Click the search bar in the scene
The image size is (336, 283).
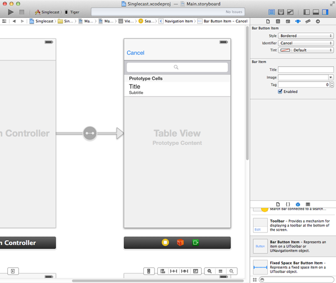pyautogui.click(x=177, y=67)
